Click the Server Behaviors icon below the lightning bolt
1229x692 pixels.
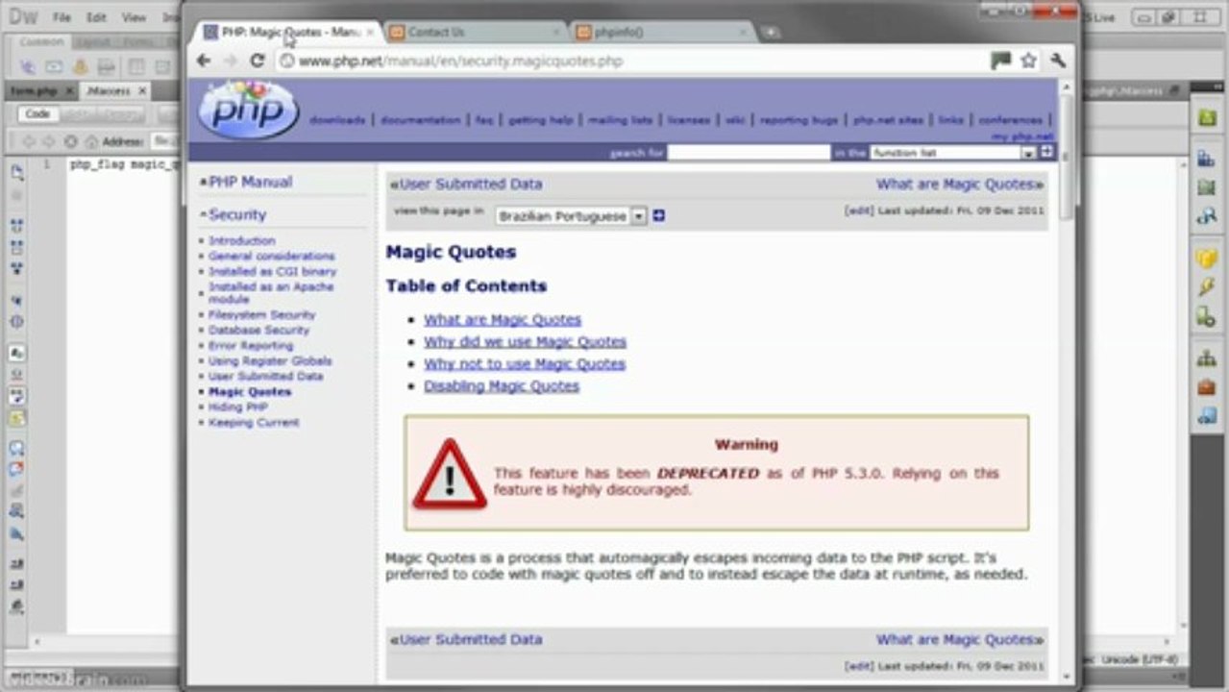[1206, 316]
